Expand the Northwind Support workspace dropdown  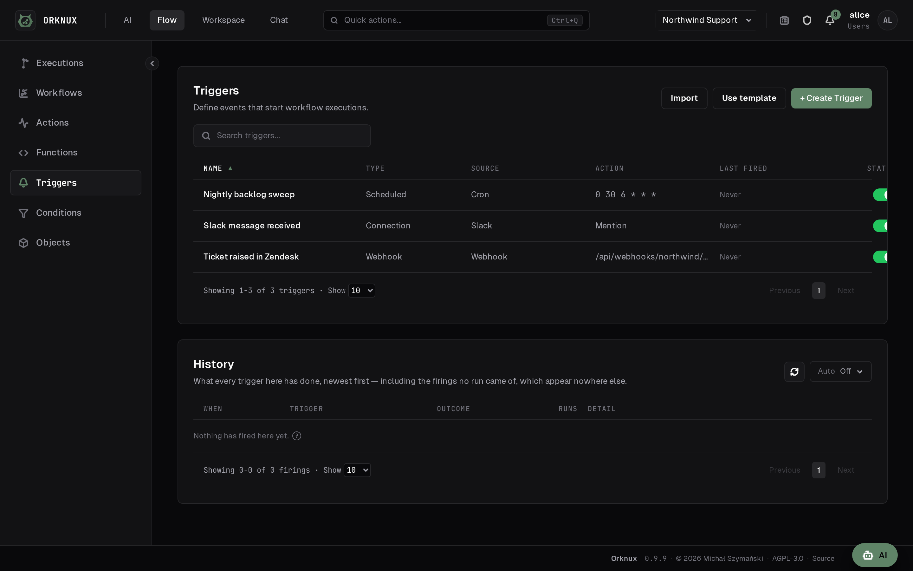pyautogui.click(x=707, y=20)
